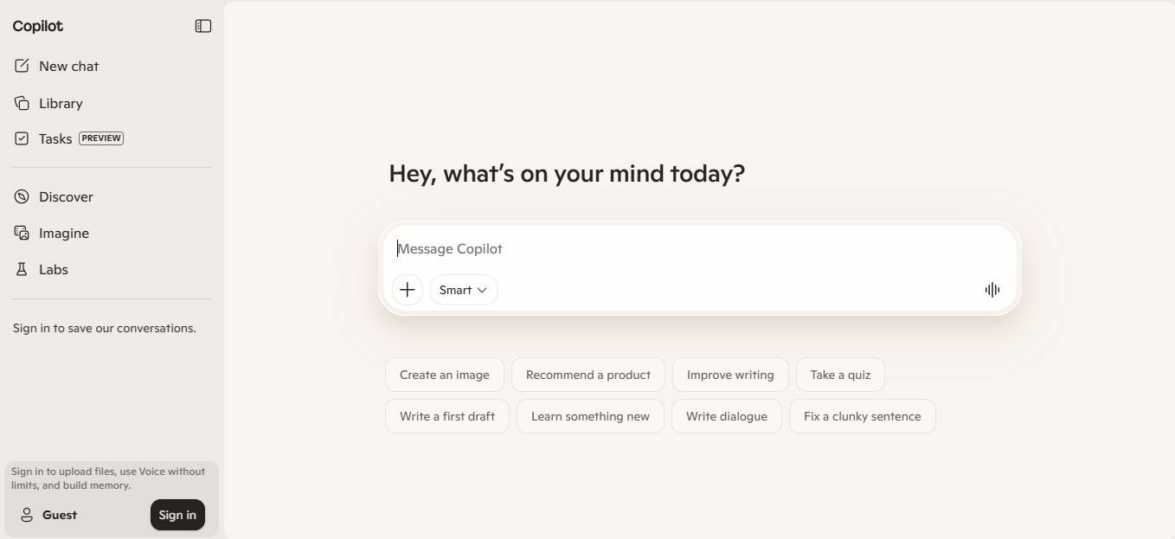Click the New chat pencil icon
The width and height of the screenshot is (1175, 539).
click(22, 66)
